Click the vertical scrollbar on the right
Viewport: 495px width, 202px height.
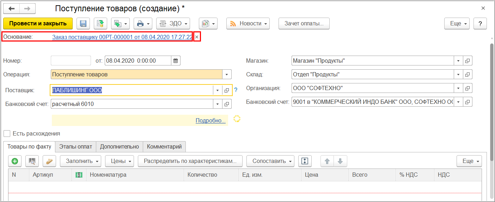[x=491, y=106]
